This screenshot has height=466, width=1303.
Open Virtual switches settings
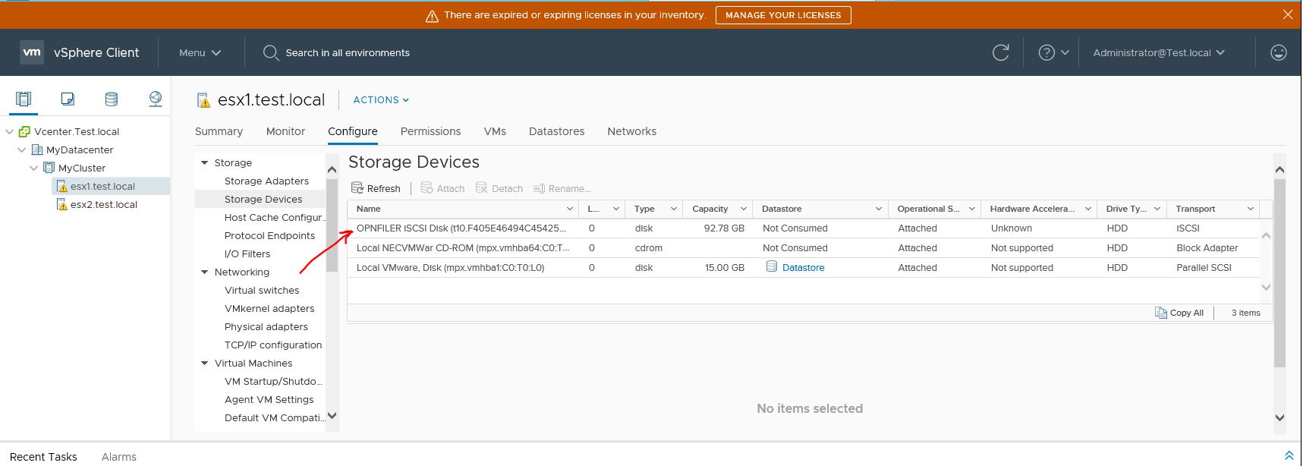[x=262, y=290]
